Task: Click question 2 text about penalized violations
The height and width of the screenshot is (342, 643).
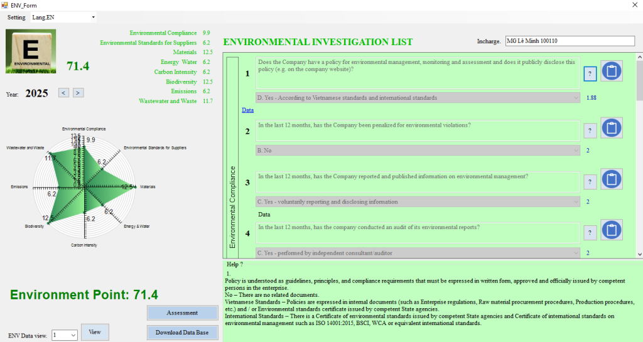Action: click(418, 131)
